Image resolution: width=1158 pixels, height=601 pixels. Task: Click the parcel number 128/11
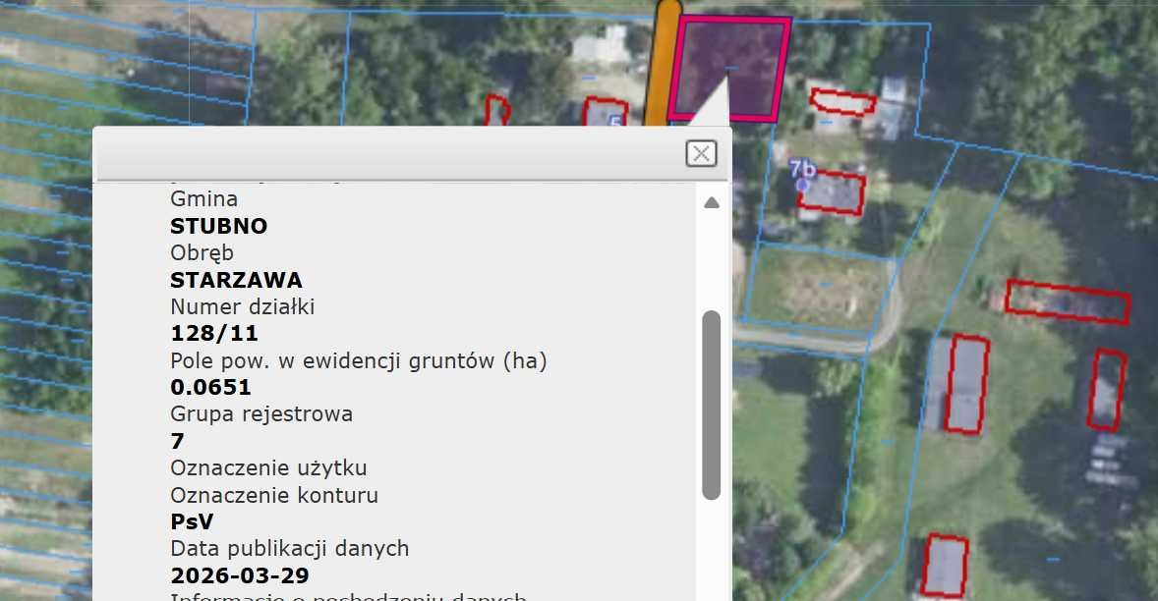212,333
